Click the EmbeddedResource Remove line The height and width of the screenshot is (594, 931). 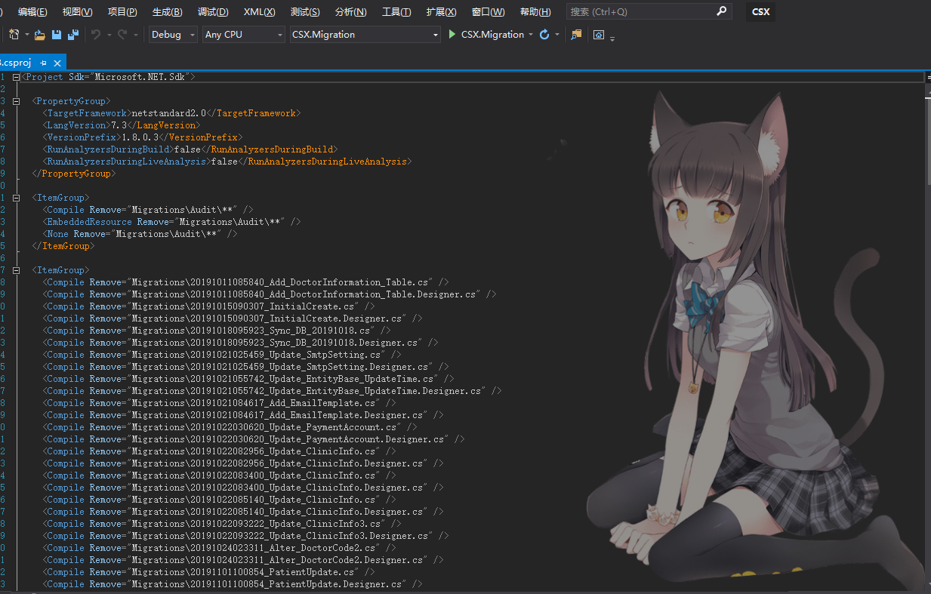pos(171,222)
